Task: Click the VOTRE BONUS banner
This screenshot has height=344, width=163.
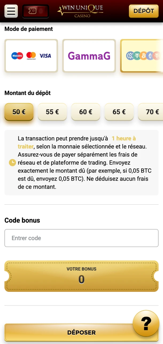Action: [81, 276]
